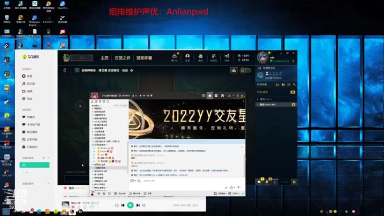Toggle the open party switch in lobby
384x216 pixels.
pos(245,71)
